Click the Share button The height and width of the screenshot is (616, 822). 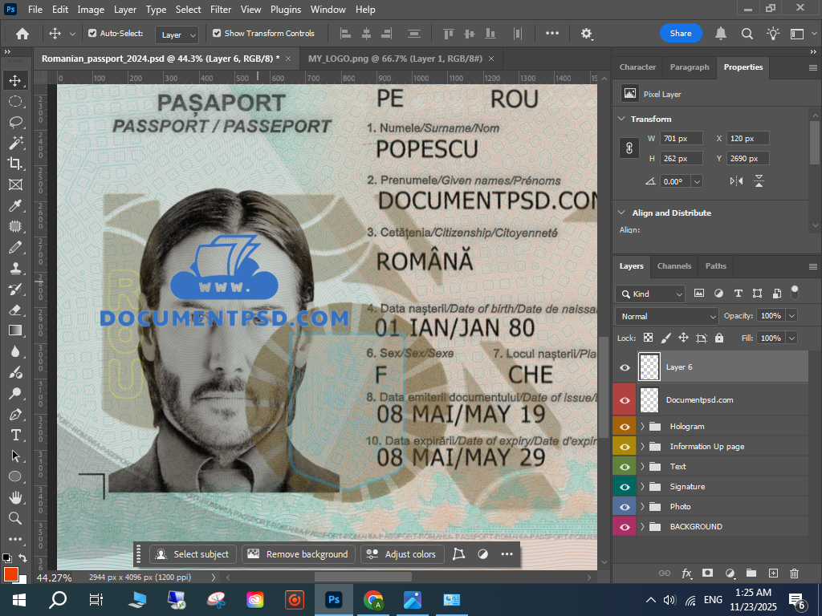coord(681,34)
